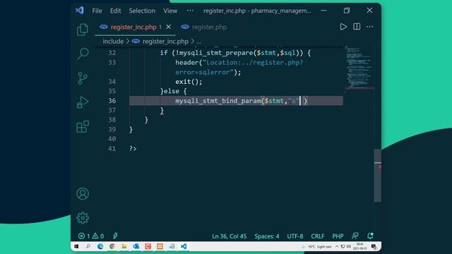Image resolution: width=452 pixels, height=254 pixels.
Task: Open the Run and Debug view
Action: [x=83, y=102]
